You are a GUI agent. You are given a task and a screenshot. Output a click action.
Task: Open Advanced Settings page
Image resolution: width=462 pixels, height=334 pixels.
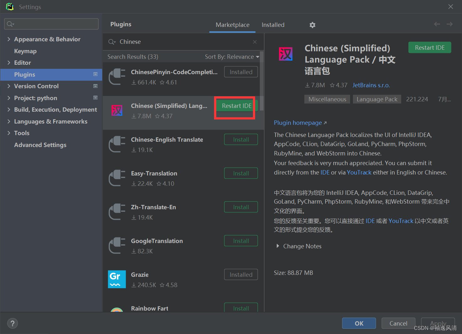[40, 145]
